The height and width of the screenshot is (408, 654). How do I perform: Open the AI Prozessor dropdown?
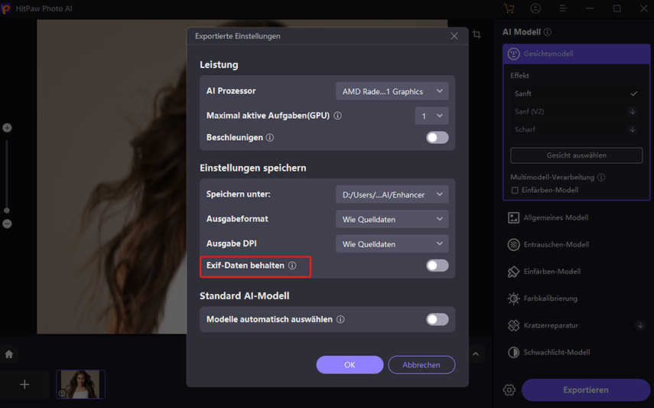[392, 91]
